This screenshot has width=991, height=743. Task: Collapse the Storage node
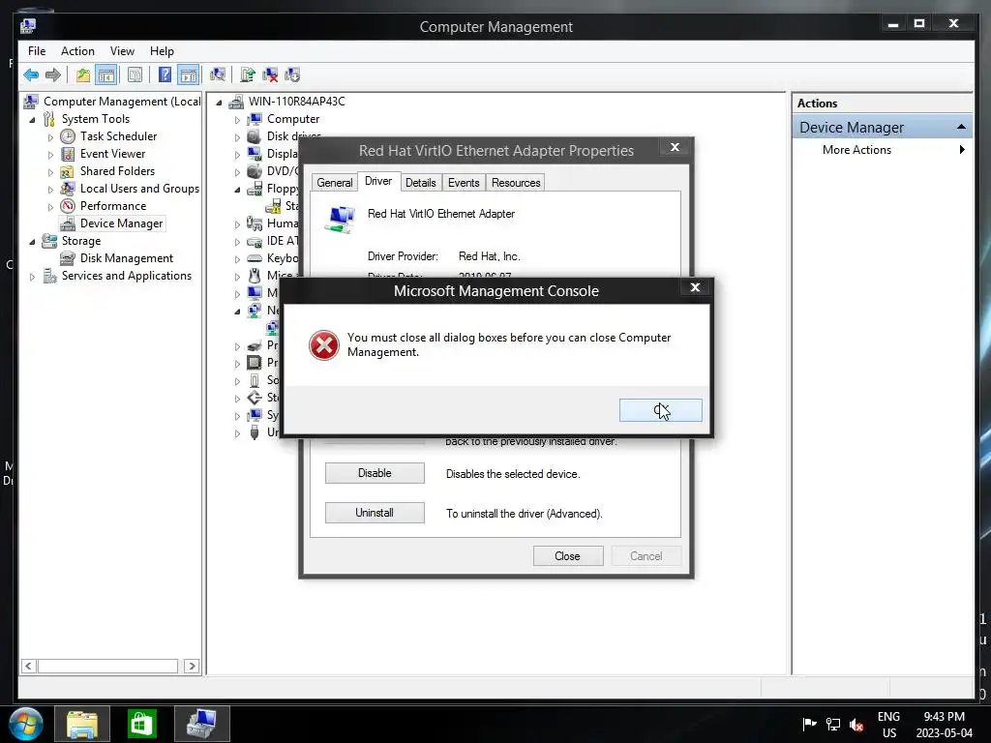coord(32,241)
